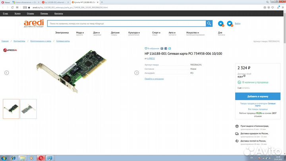Open the 'Культура и развлечения' category
Viewport: 286px width, 161px height.
tap(134, 33)
